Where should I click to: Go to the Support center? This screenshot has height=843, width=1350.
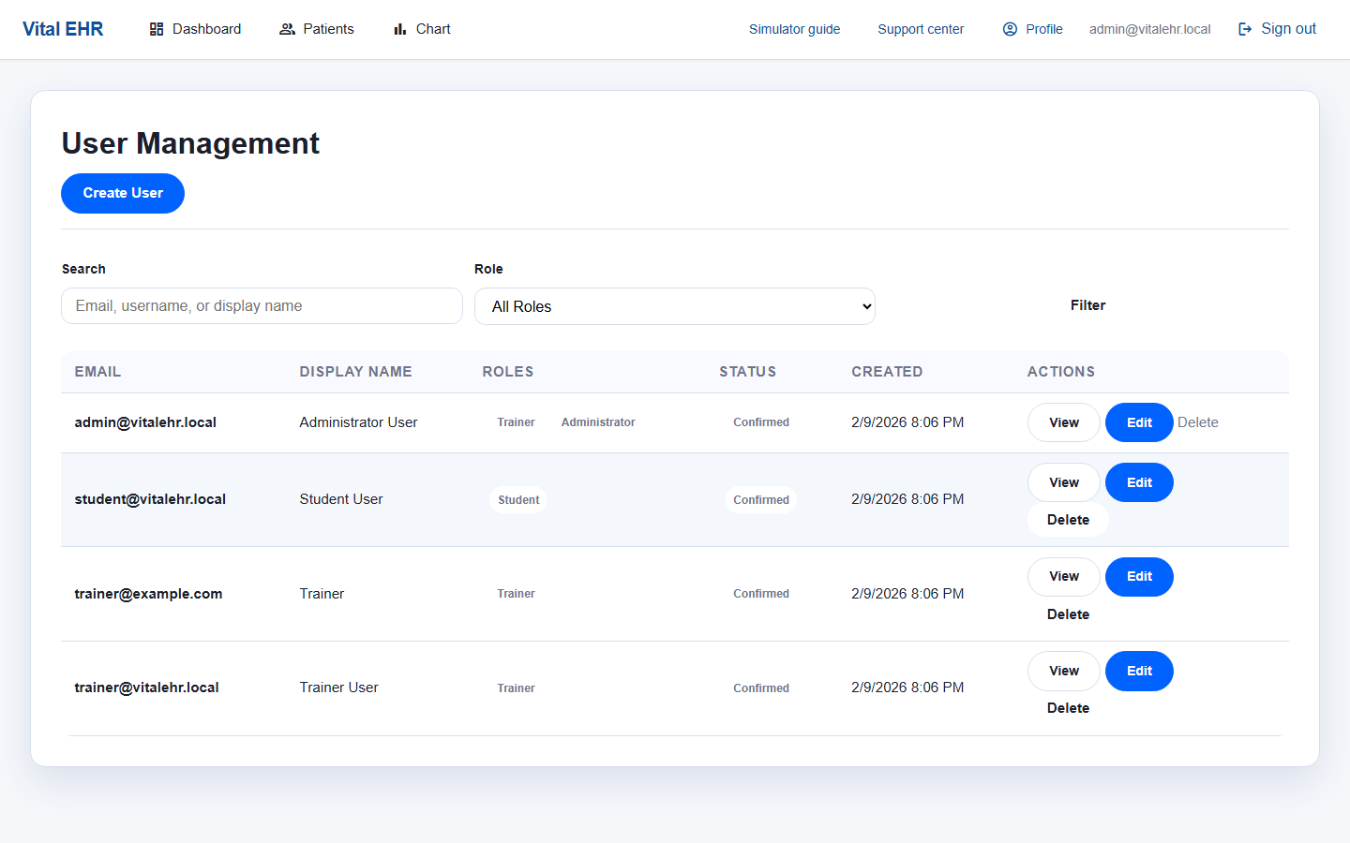pos(920,29)
